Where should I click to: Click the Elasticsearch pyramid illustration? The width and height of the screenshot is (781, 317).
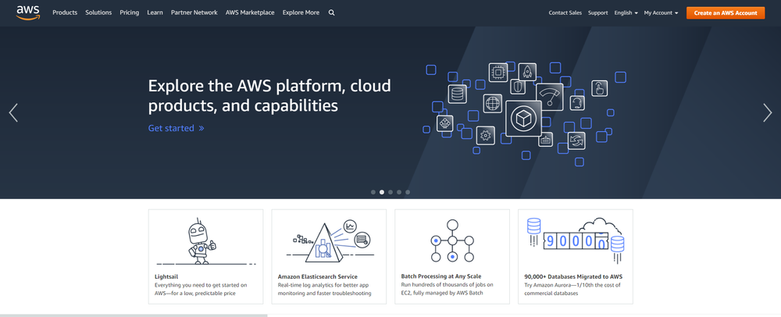(x=330, y=241)
